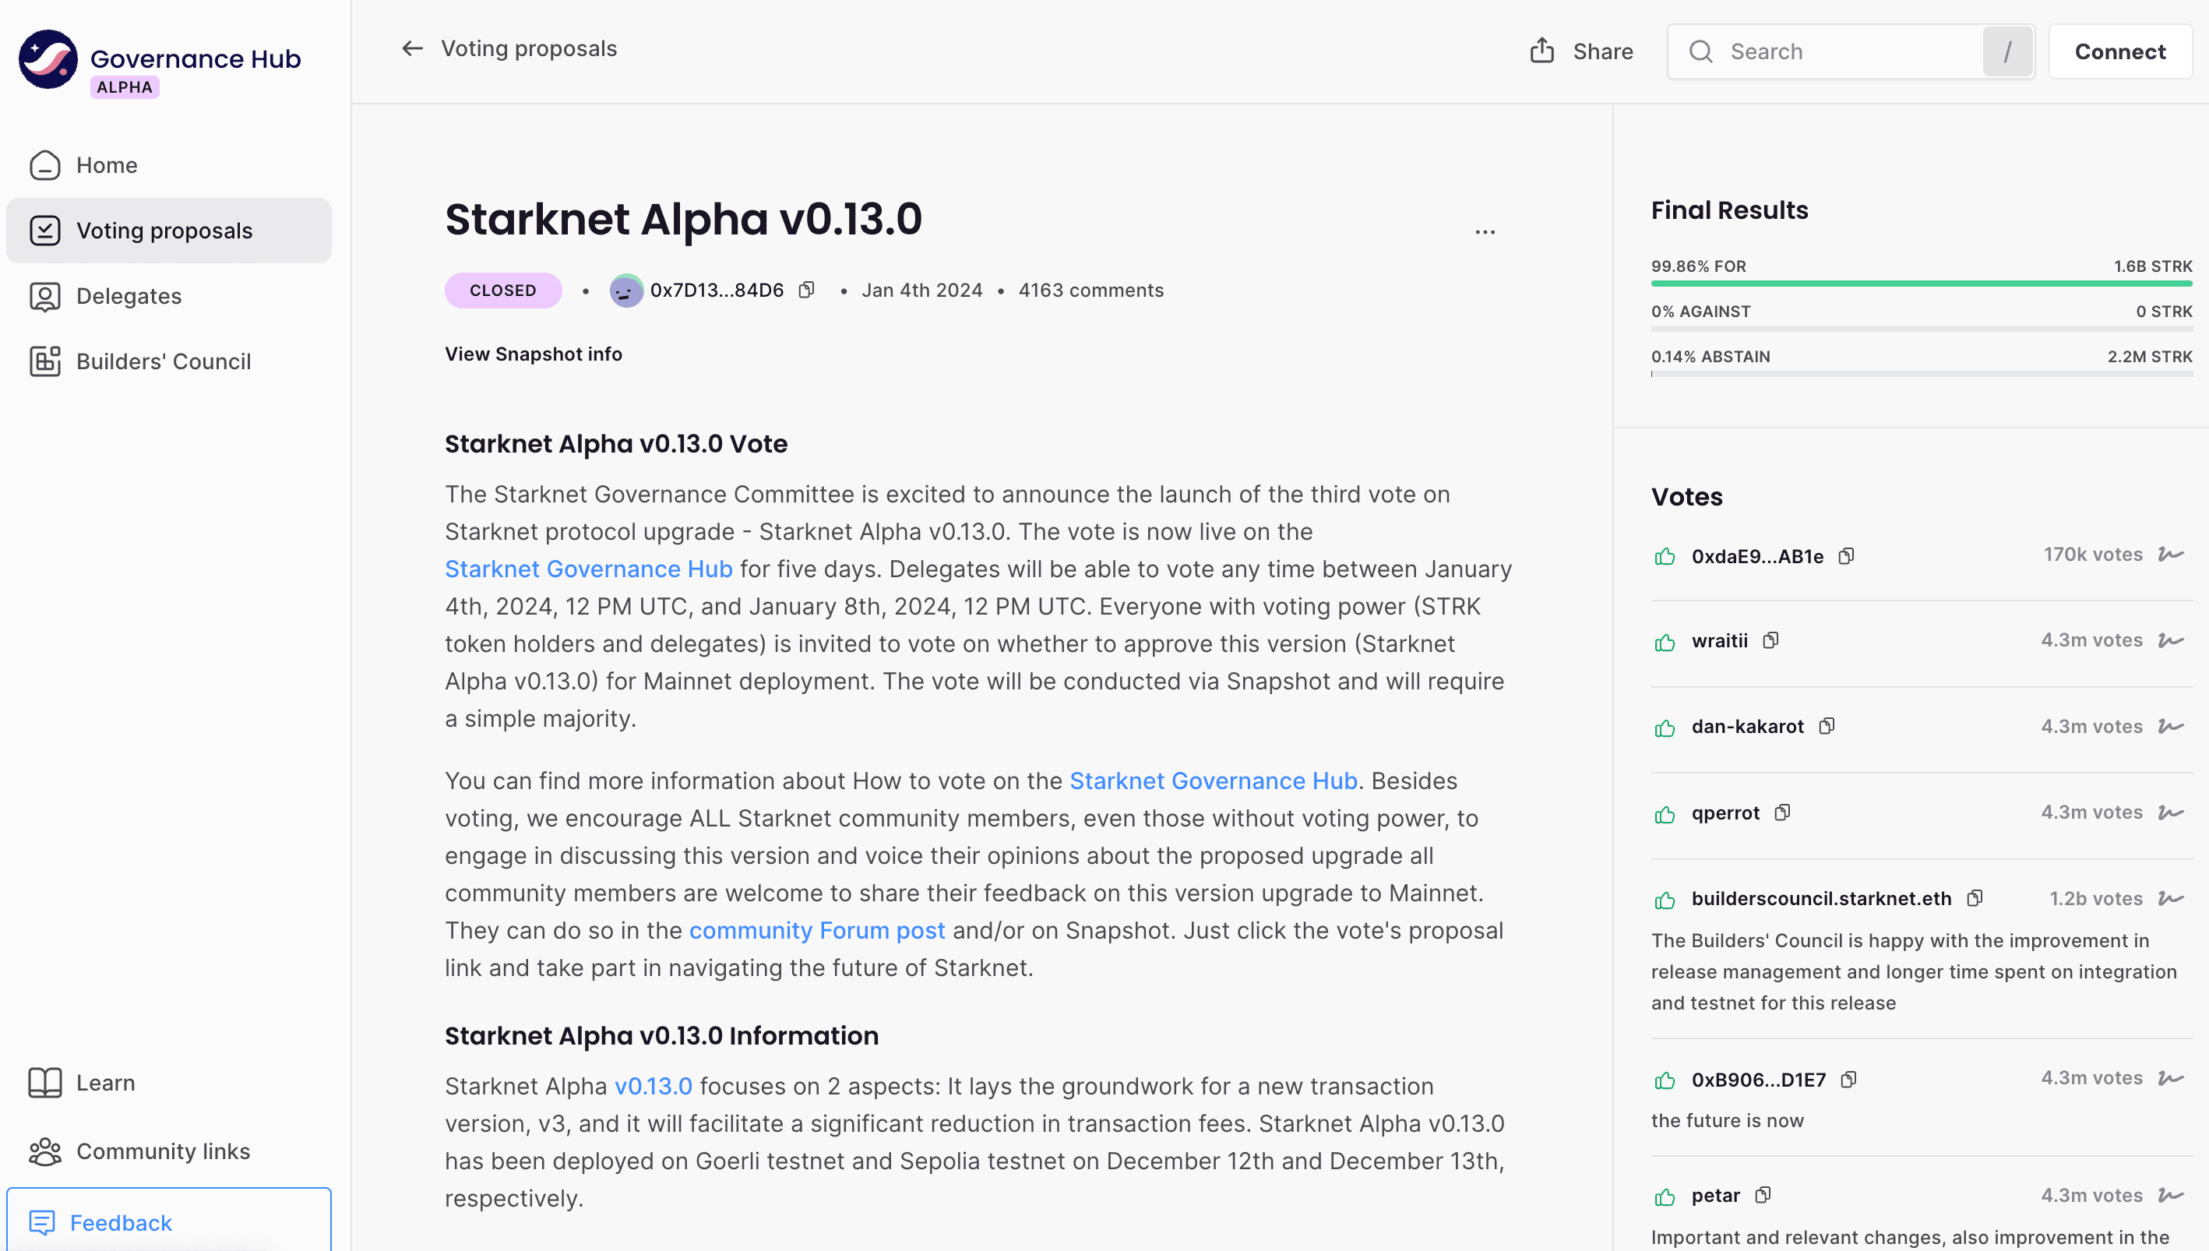Click thumbs-up icon for builderscouncil.starknet.eth

(1665, 900)
